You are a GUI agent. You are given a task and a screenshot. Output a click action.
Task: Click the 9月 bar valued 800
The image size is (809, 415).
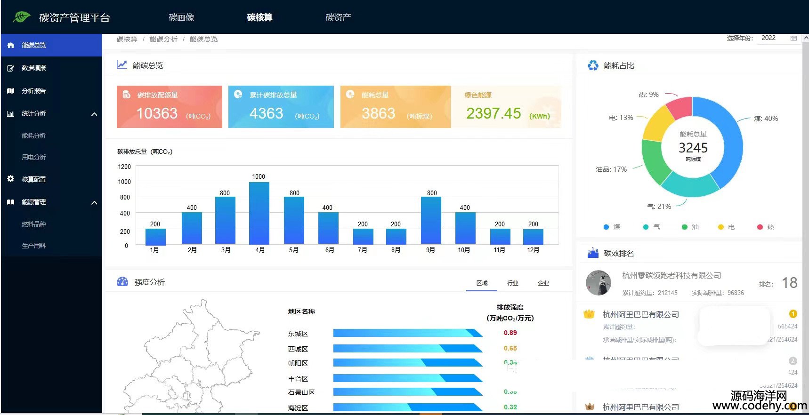431,221
